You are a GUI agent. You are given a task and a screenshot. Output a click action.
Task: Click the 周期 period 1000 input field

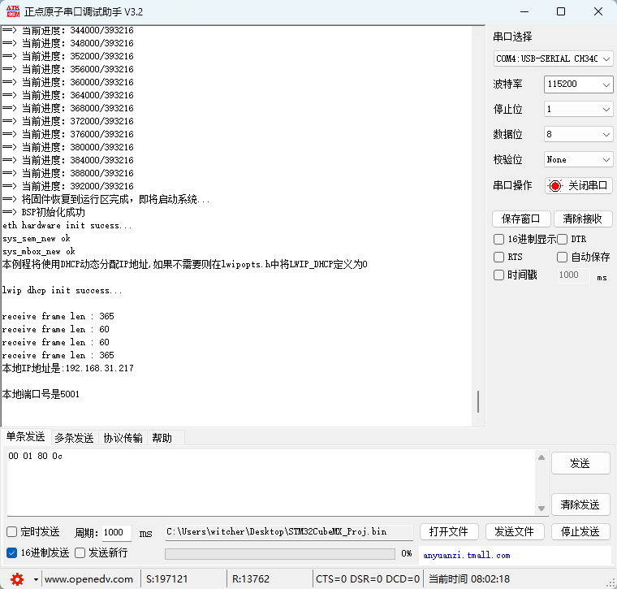[116, 533]
